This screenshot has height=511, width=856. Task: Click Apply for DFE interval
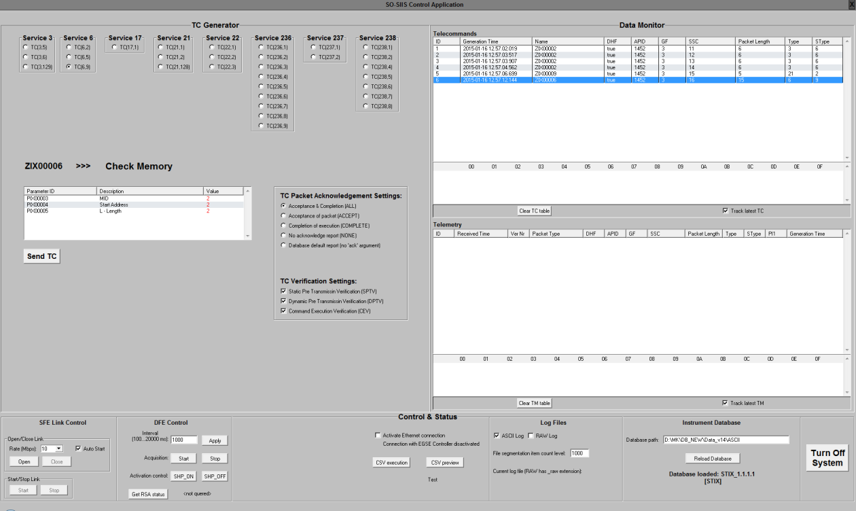pyautogui.click(x=215, y=440)
